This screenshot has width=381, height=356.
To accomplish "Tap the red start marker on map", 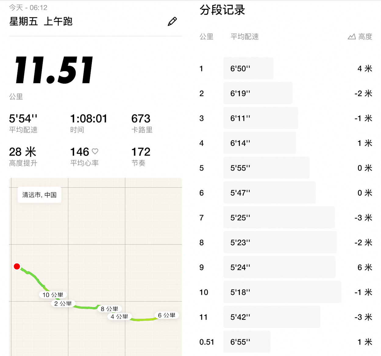I will pos(17,266).
